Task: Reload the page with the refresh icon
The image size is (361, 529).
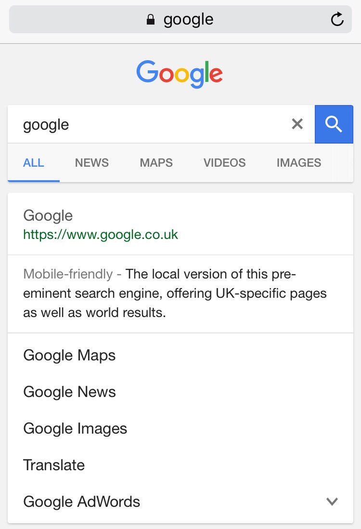Action: tap(337, 20)
